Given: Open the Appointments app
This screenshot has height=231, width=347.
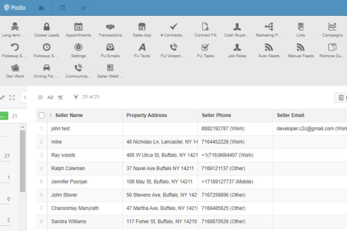Looking at the screenshot, I should point(78,29).
